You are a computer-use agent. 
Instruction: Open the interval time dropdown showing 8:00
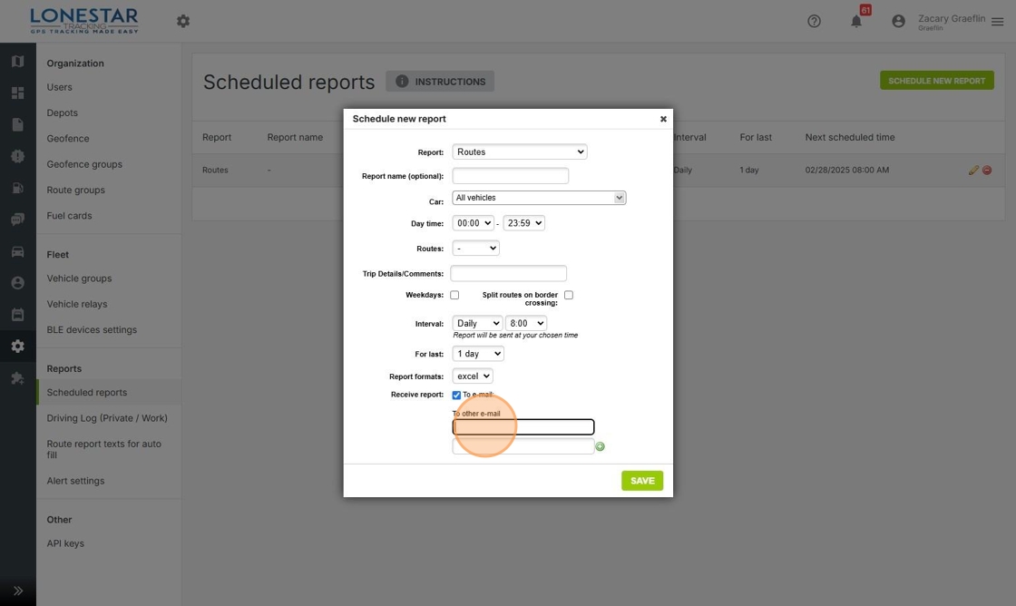point(526,323)
